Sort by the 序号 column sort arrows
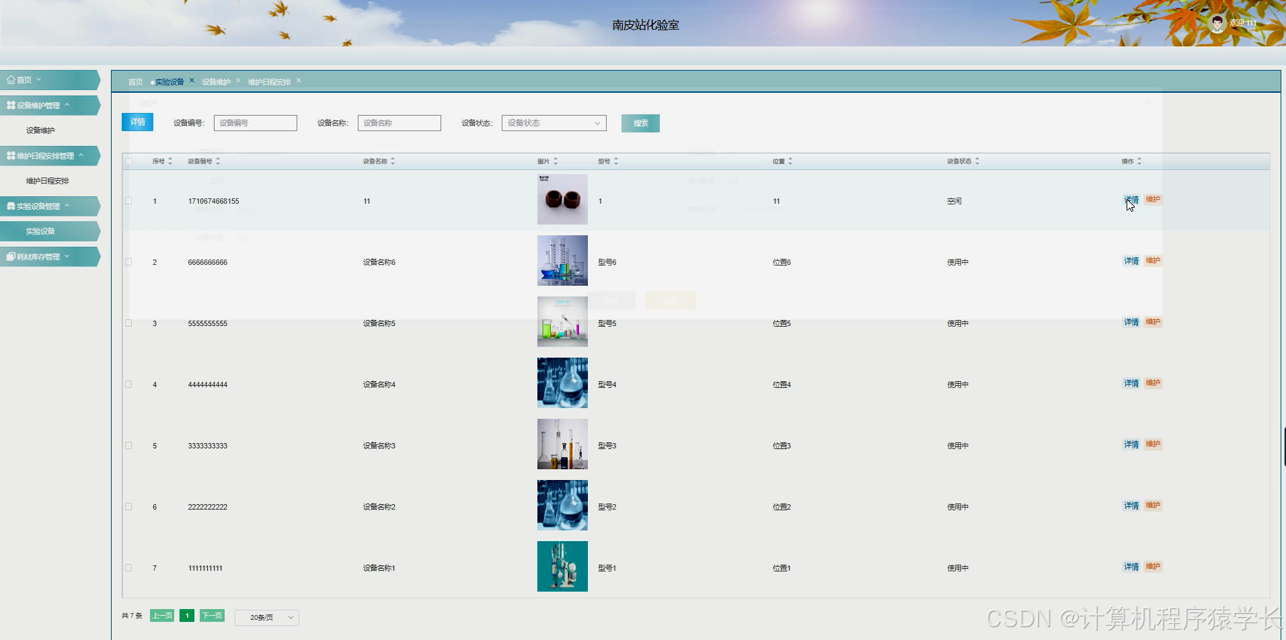Image resolution: width=1286 pixels, height=640 pixels. coord(170,161)
